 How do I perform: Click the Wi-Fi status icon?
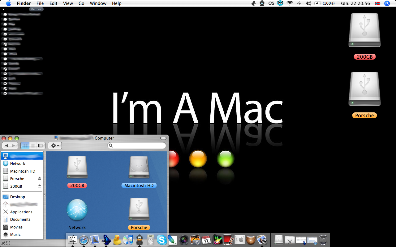pos(290,3)
